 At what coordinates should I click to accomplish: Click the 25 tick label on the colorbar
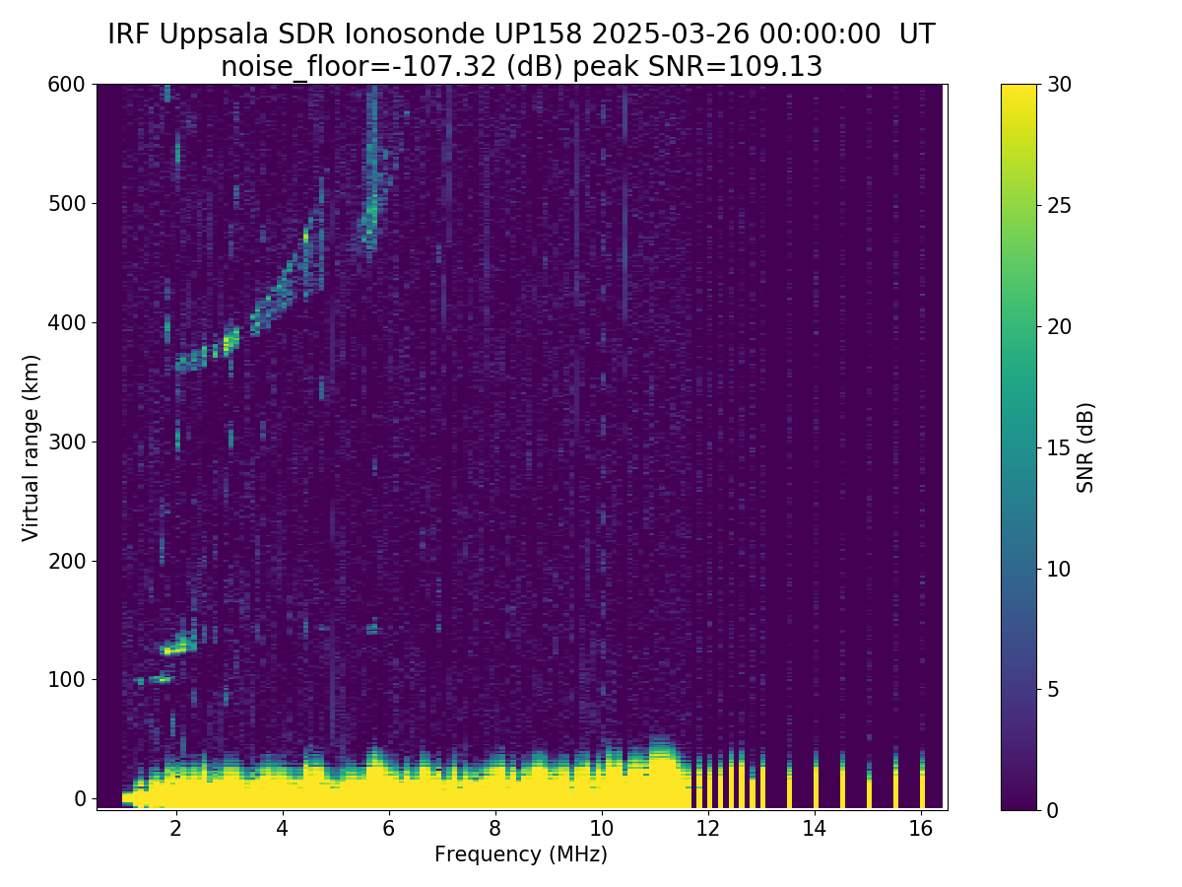click(1060, 206)
